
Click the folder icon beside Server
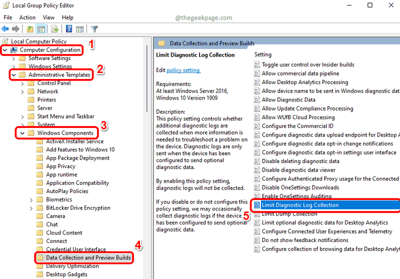coord(31,108)
